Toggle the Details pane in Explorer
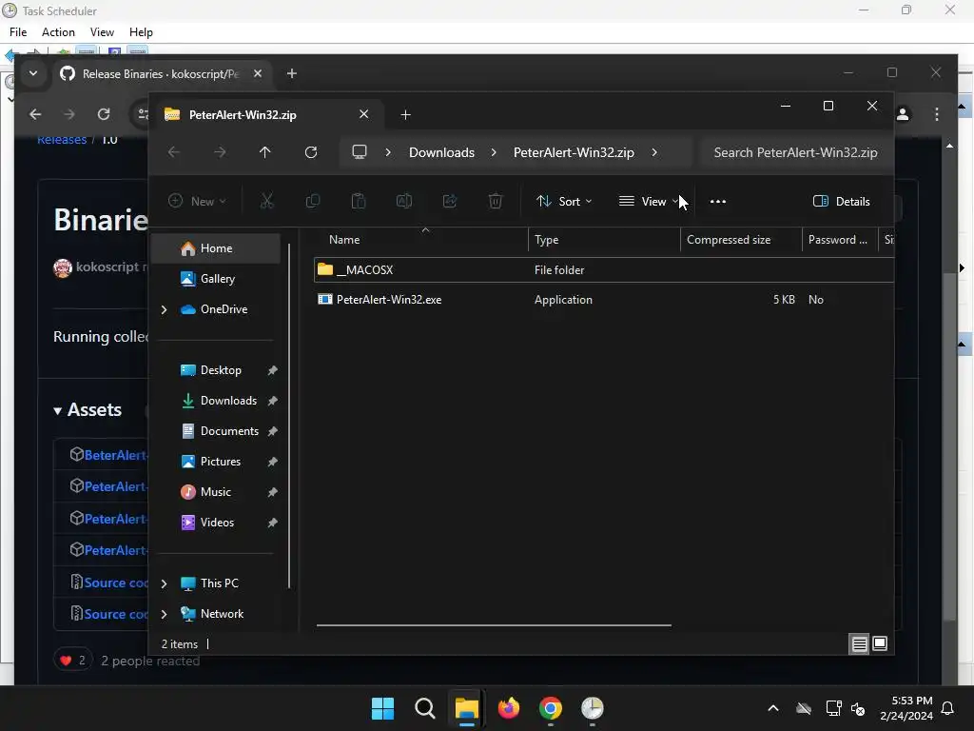 click(842, 202)
